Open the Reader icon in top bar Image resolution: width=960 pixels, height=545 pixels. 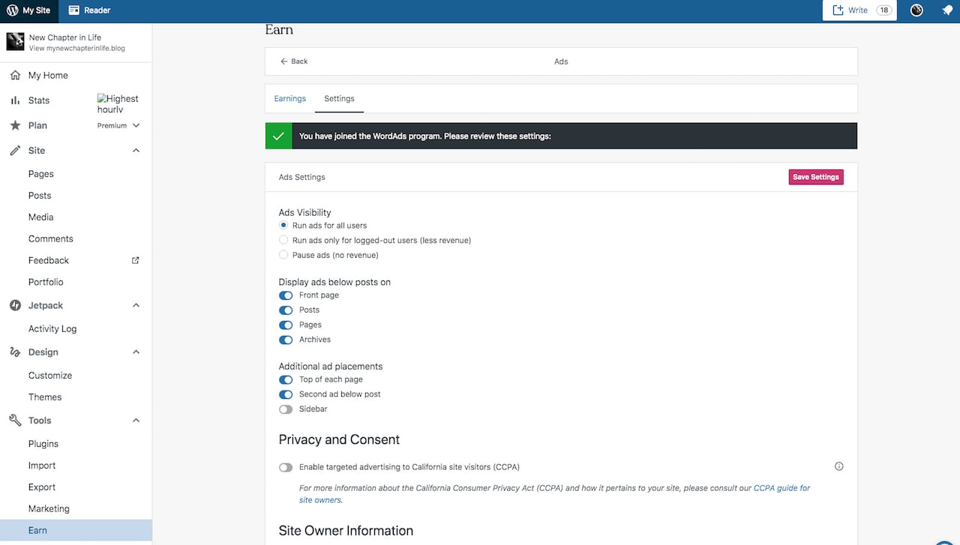(74, 10)
